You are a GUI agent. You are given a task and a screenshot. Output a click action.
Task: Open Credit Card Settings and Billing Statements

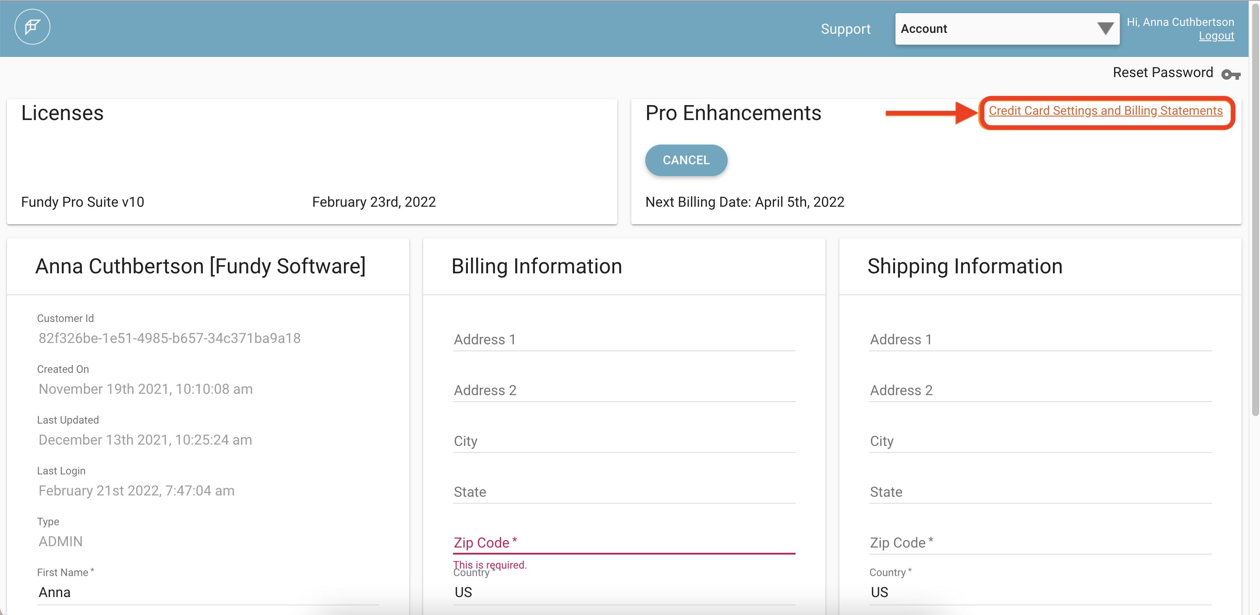tap(1105, 111)
